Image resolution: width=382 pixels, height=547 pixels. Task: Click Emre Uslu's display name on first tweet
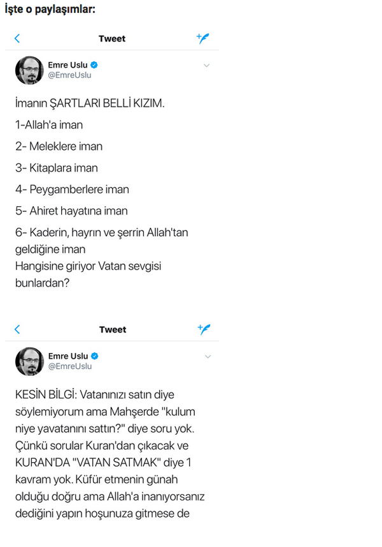pos(67,63)
